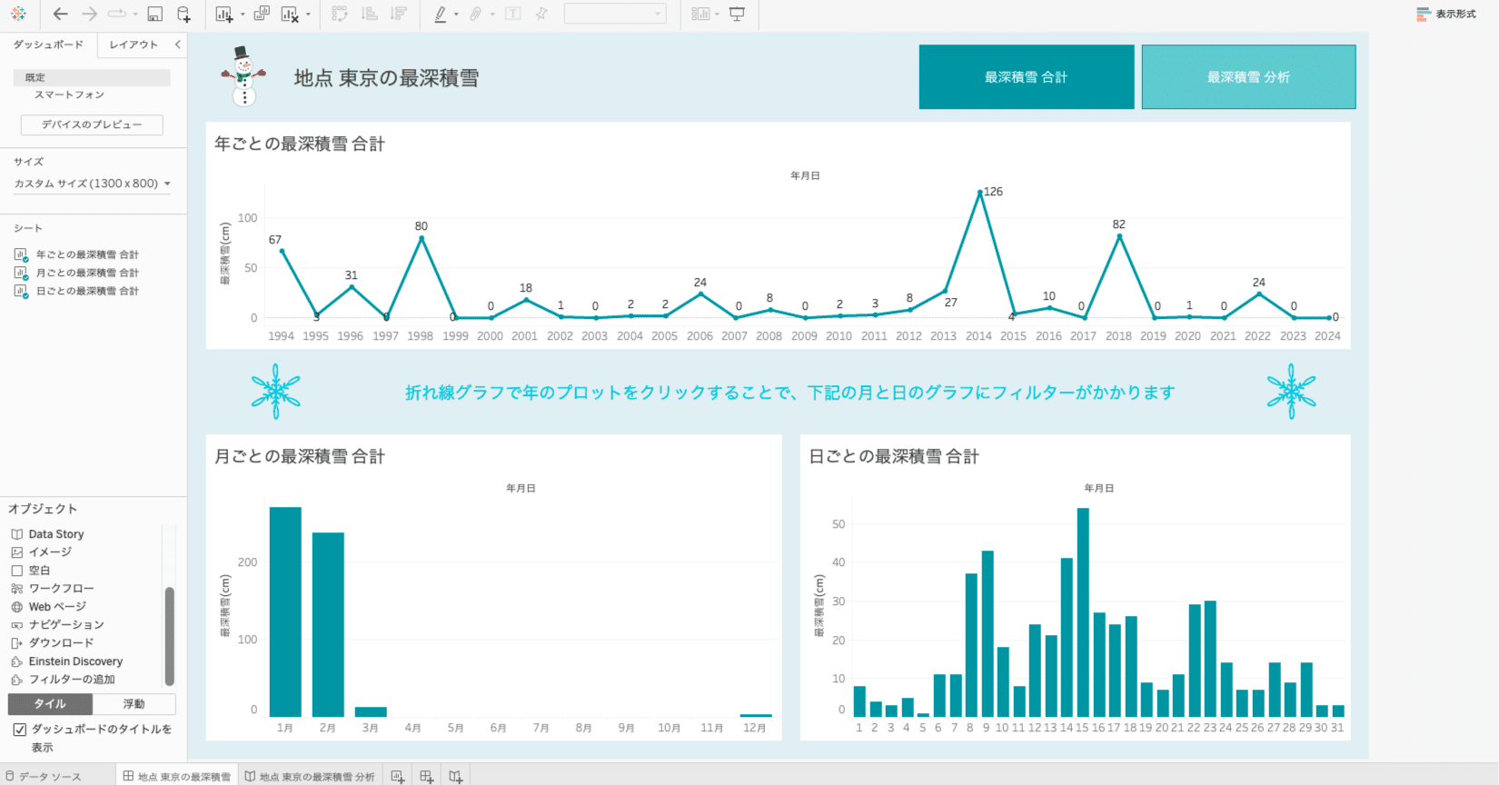The height and width of the screenshot is (785, 1499).
Task: Select the ダウンロード object
Action: point(52,643)
